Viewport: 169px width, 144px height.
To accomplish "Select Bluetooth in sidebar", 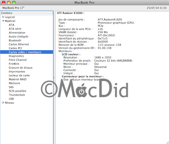I will (15, 40).
